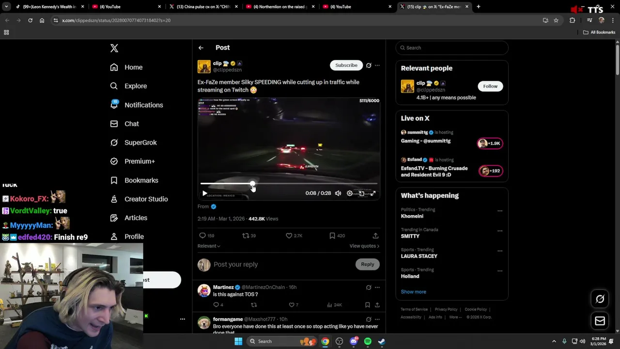Image resolution: width=620 pixels, height=349 pixels.
Task: Click the Articles icon in the sidebar
Action: (x=114, y=218)
